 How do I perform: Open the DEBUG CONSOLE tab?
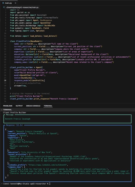coord(33,106)
